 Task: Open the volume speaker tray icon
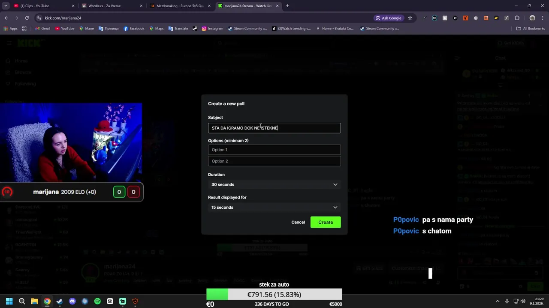tap(523, 301)
